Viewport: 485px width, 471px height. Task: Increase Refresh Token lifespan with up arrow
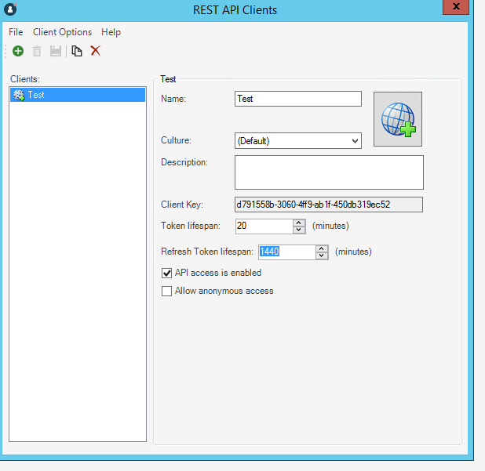coord(321,248)
